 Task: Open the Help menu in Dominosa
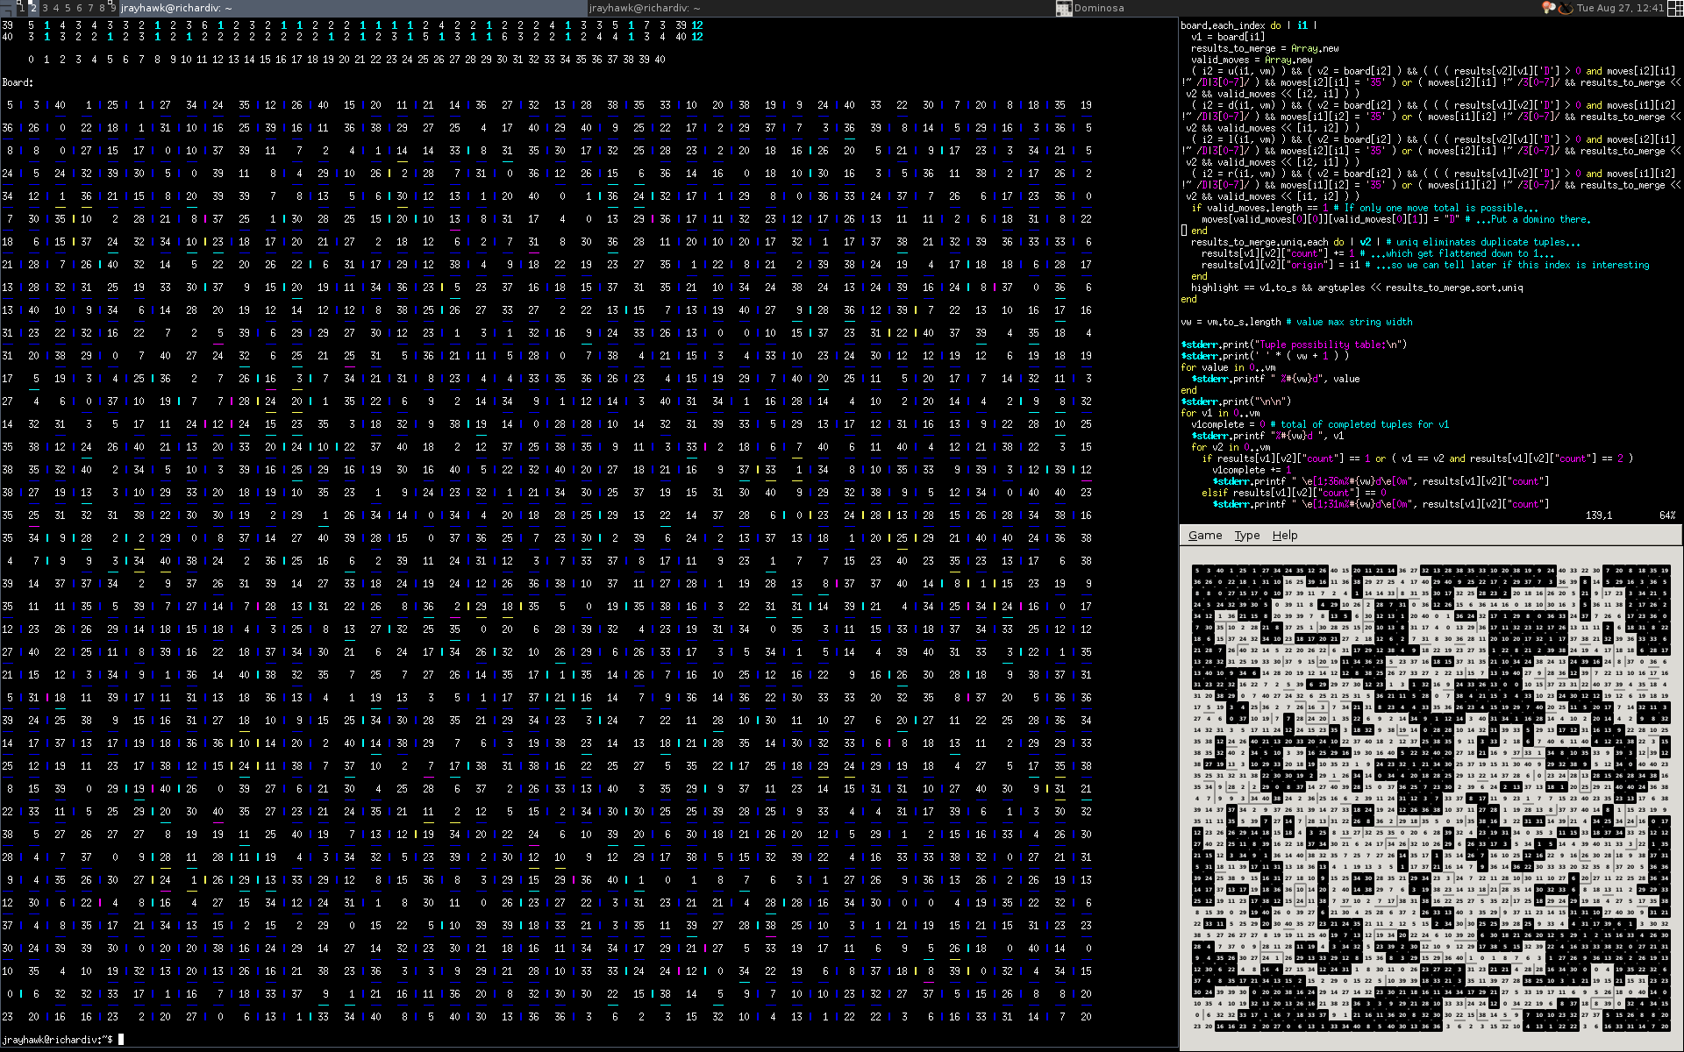coord(1285,536)
